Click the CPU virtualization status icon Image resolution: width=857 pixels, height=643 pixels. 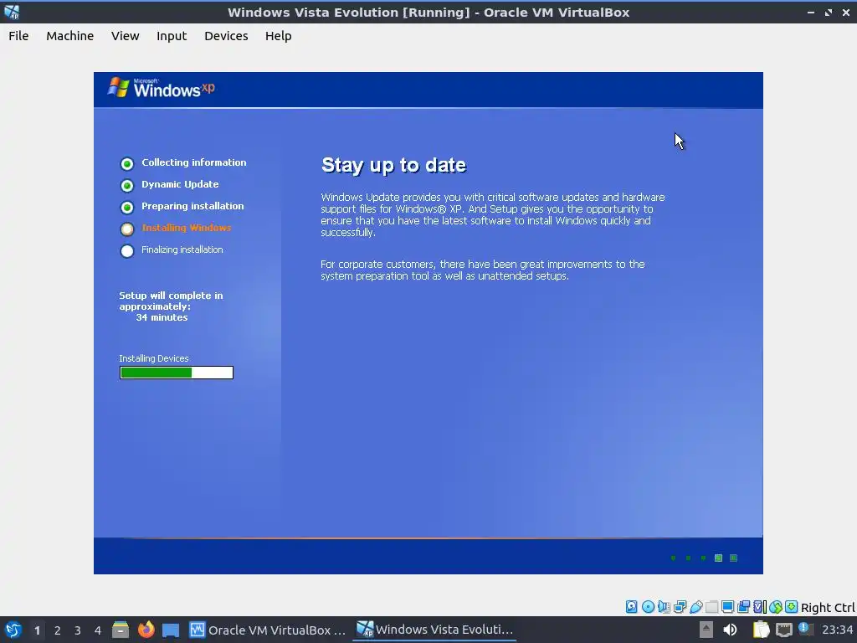(760, 606)
